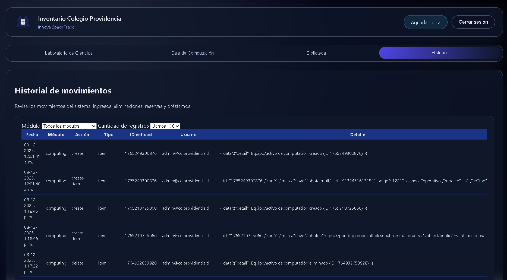Screen dimensions: 507x280
Task: Click the Innova Space Track subtitle
Action: coord(56,27)
